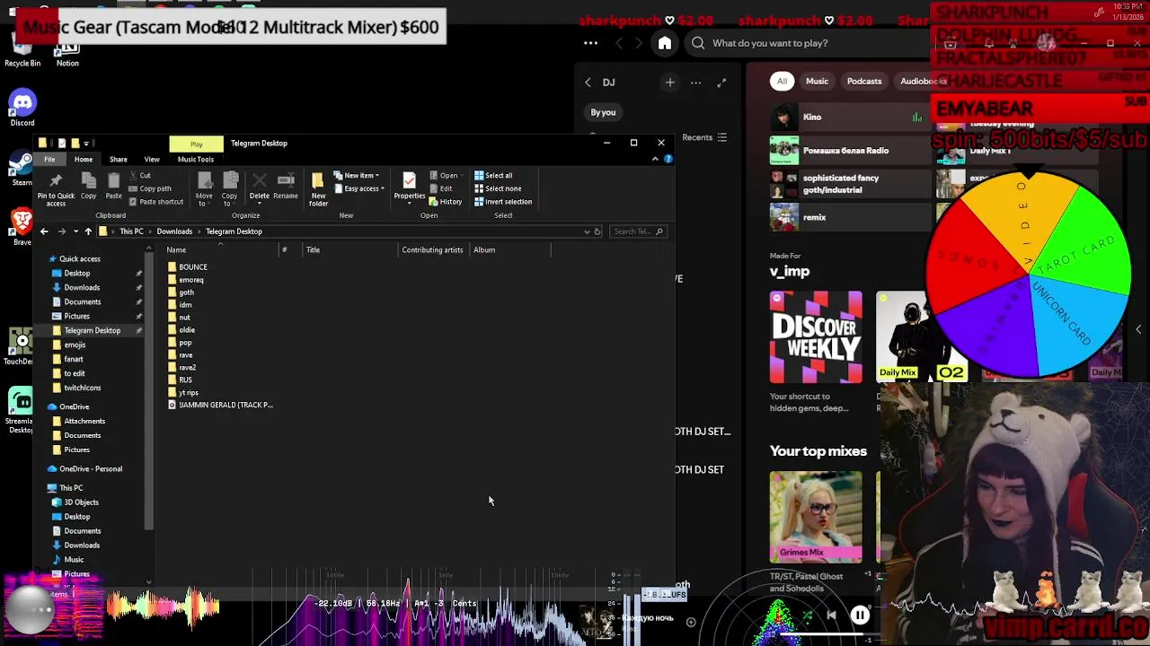Go up one folder level arrow

click(x=88, y=231)
